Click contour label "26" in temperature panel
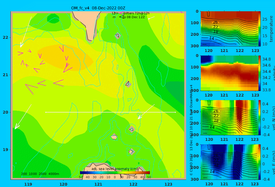 pyautogui.click(x=215, y=22)
